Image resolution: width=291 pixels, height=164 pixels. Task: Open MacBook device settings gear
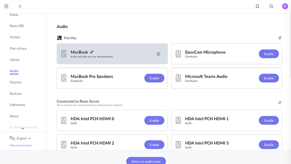point(158,54)
